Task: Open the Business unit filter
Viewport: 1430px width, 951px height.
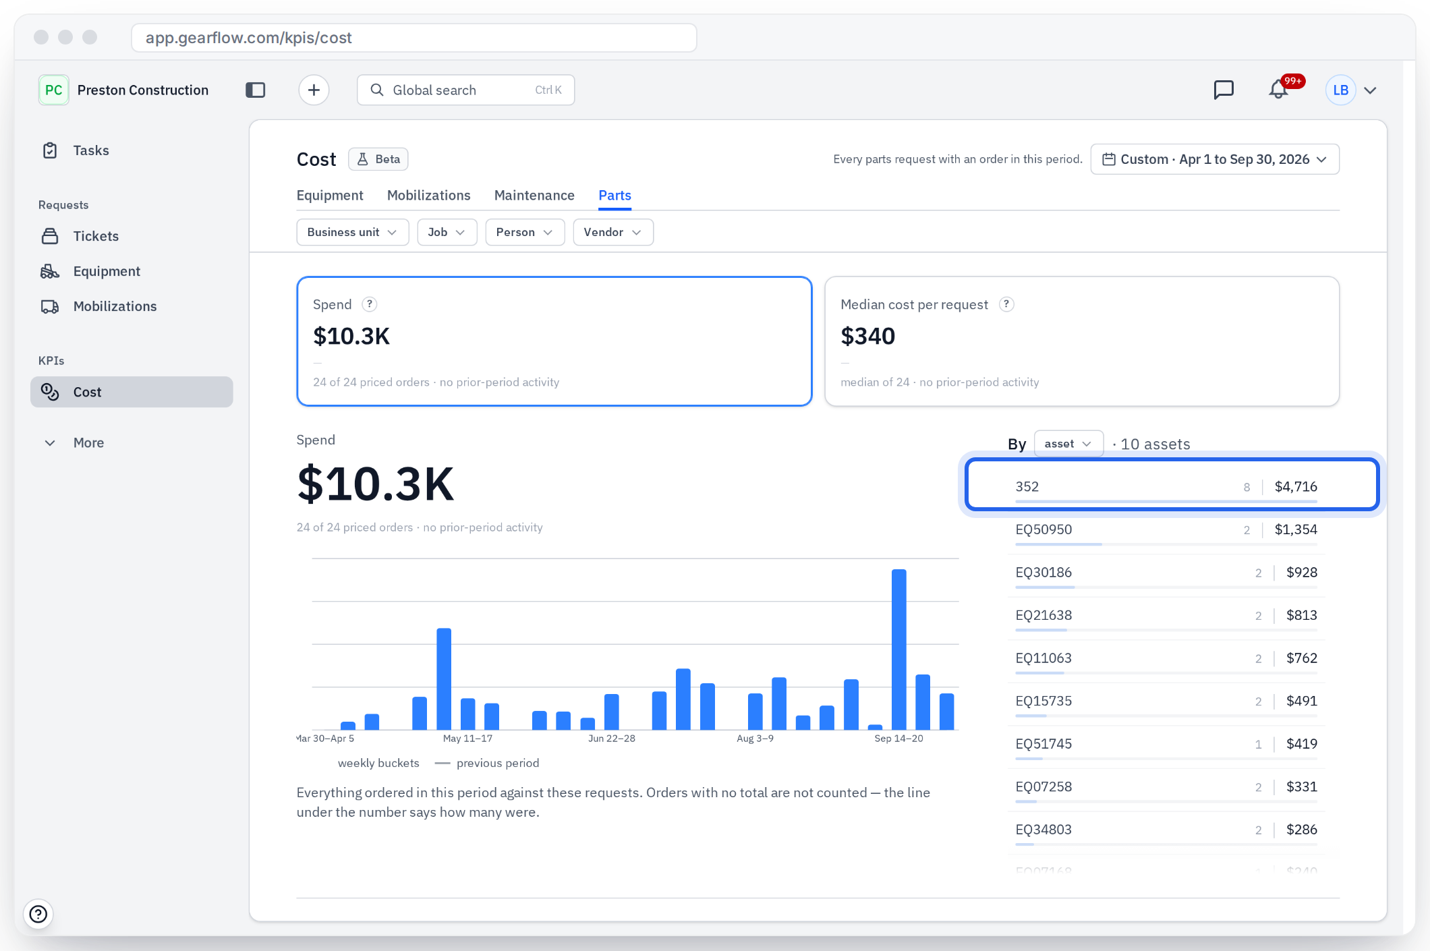Action: [353, 232]
